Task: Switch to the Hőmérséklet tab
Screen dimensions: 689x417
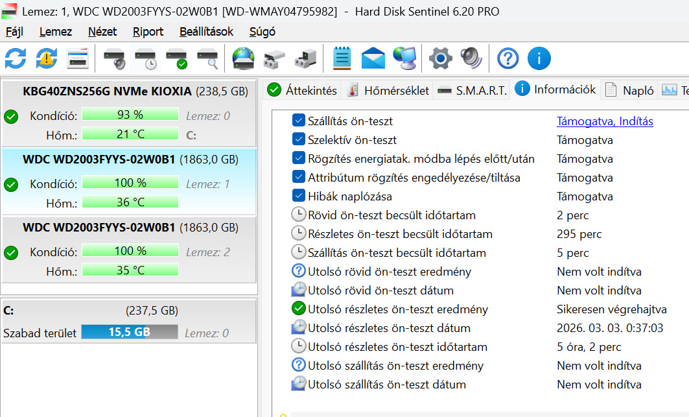Action: (388, 90)
